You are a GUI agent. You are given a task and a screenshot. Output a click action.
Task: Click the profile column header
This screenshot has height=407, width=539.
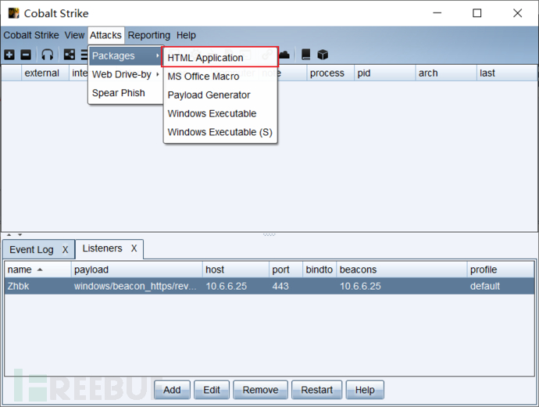point(501,270)
